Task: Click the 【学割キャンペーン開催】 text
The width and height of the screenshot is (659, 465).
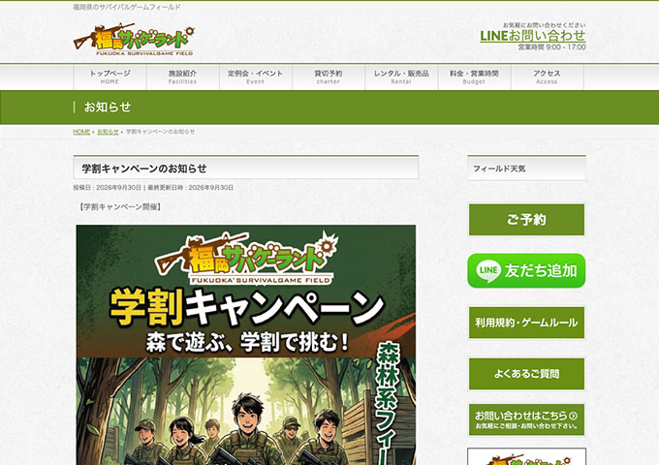Action: (120, 206)
